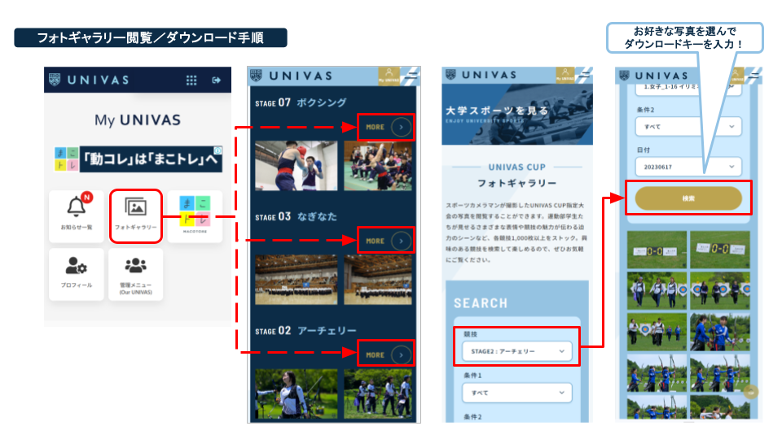Expand the 条件1 dropdown showing すべて
The height and width of the screenshot is (439, 782).
coord(515,393)
